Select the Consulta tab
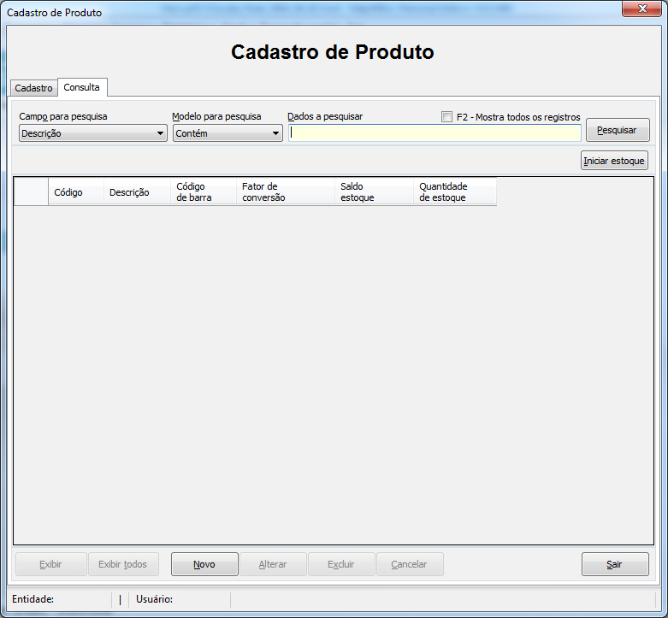The width and height of the screenshot is (668, 618). pyautogui.click(x=82, y=87)
